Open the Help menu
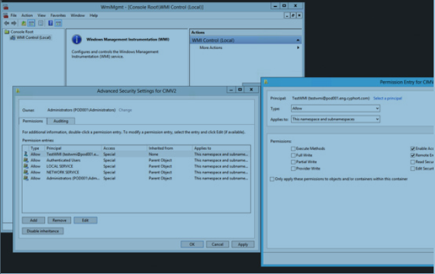435x274 pixels. pyautogui.click(x=94, y=16)
